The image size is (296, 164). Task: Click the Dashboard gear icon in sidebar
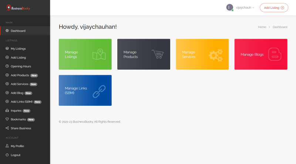(x=7, y=31)
